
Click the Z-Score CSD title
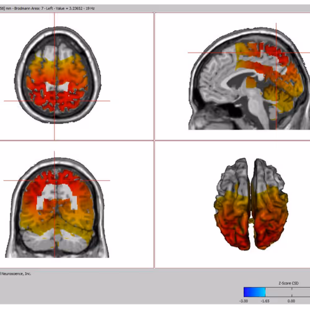click(x=288, y=283)
